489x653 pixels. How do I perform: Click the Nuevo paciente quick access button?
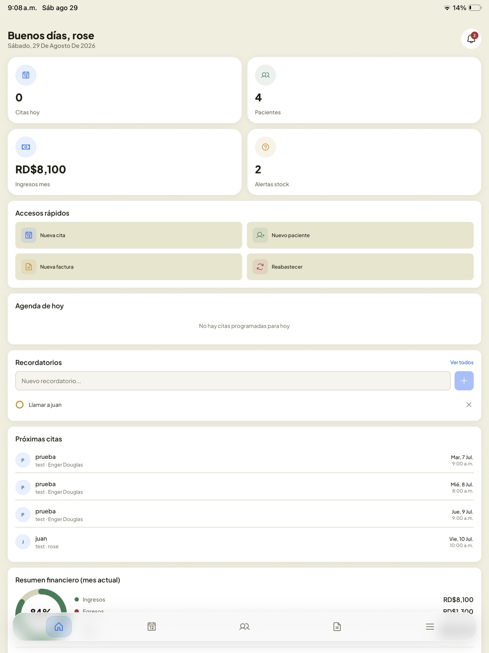coord(360,235)
